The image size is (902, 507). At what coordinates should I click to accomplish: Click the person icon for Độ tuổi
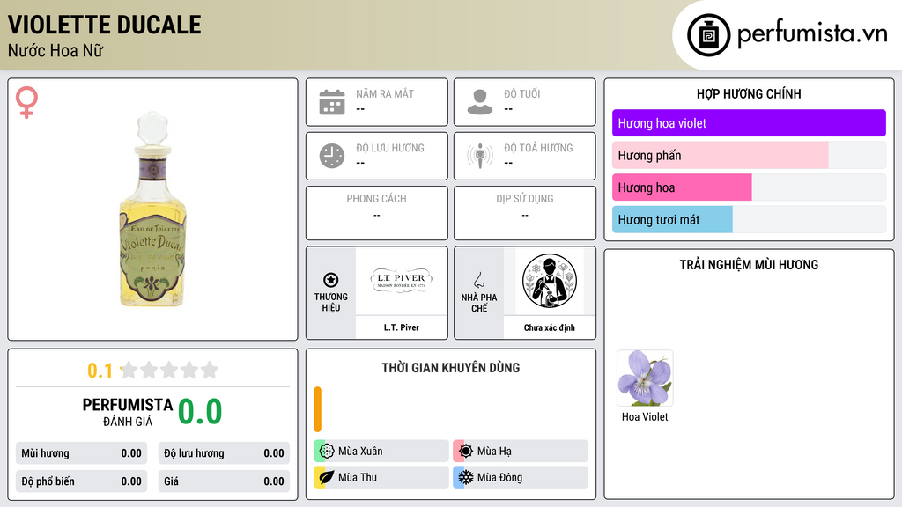480,102
